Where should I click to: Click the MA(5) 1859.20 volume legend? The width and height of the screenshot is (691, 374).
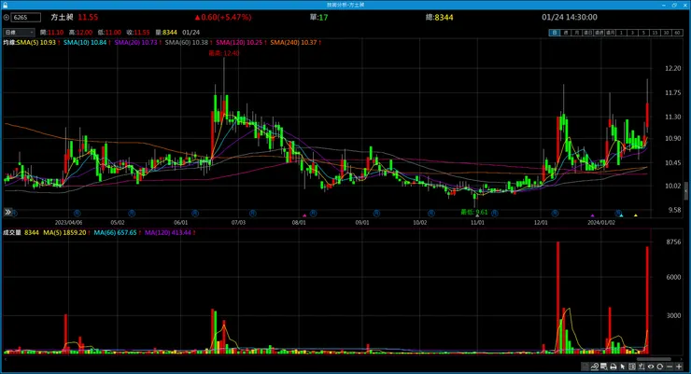tap(66, 232)
